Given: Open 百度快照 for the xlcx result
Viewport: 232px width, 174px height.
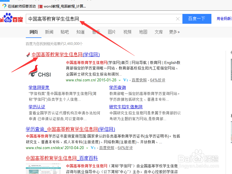Looking at the screenshot, I should coord(107,148).
